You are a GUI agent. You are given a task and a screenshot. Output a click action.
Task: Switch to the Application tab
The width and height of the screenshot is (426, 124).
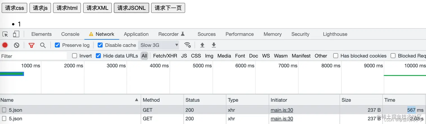[x=136, y=34]
